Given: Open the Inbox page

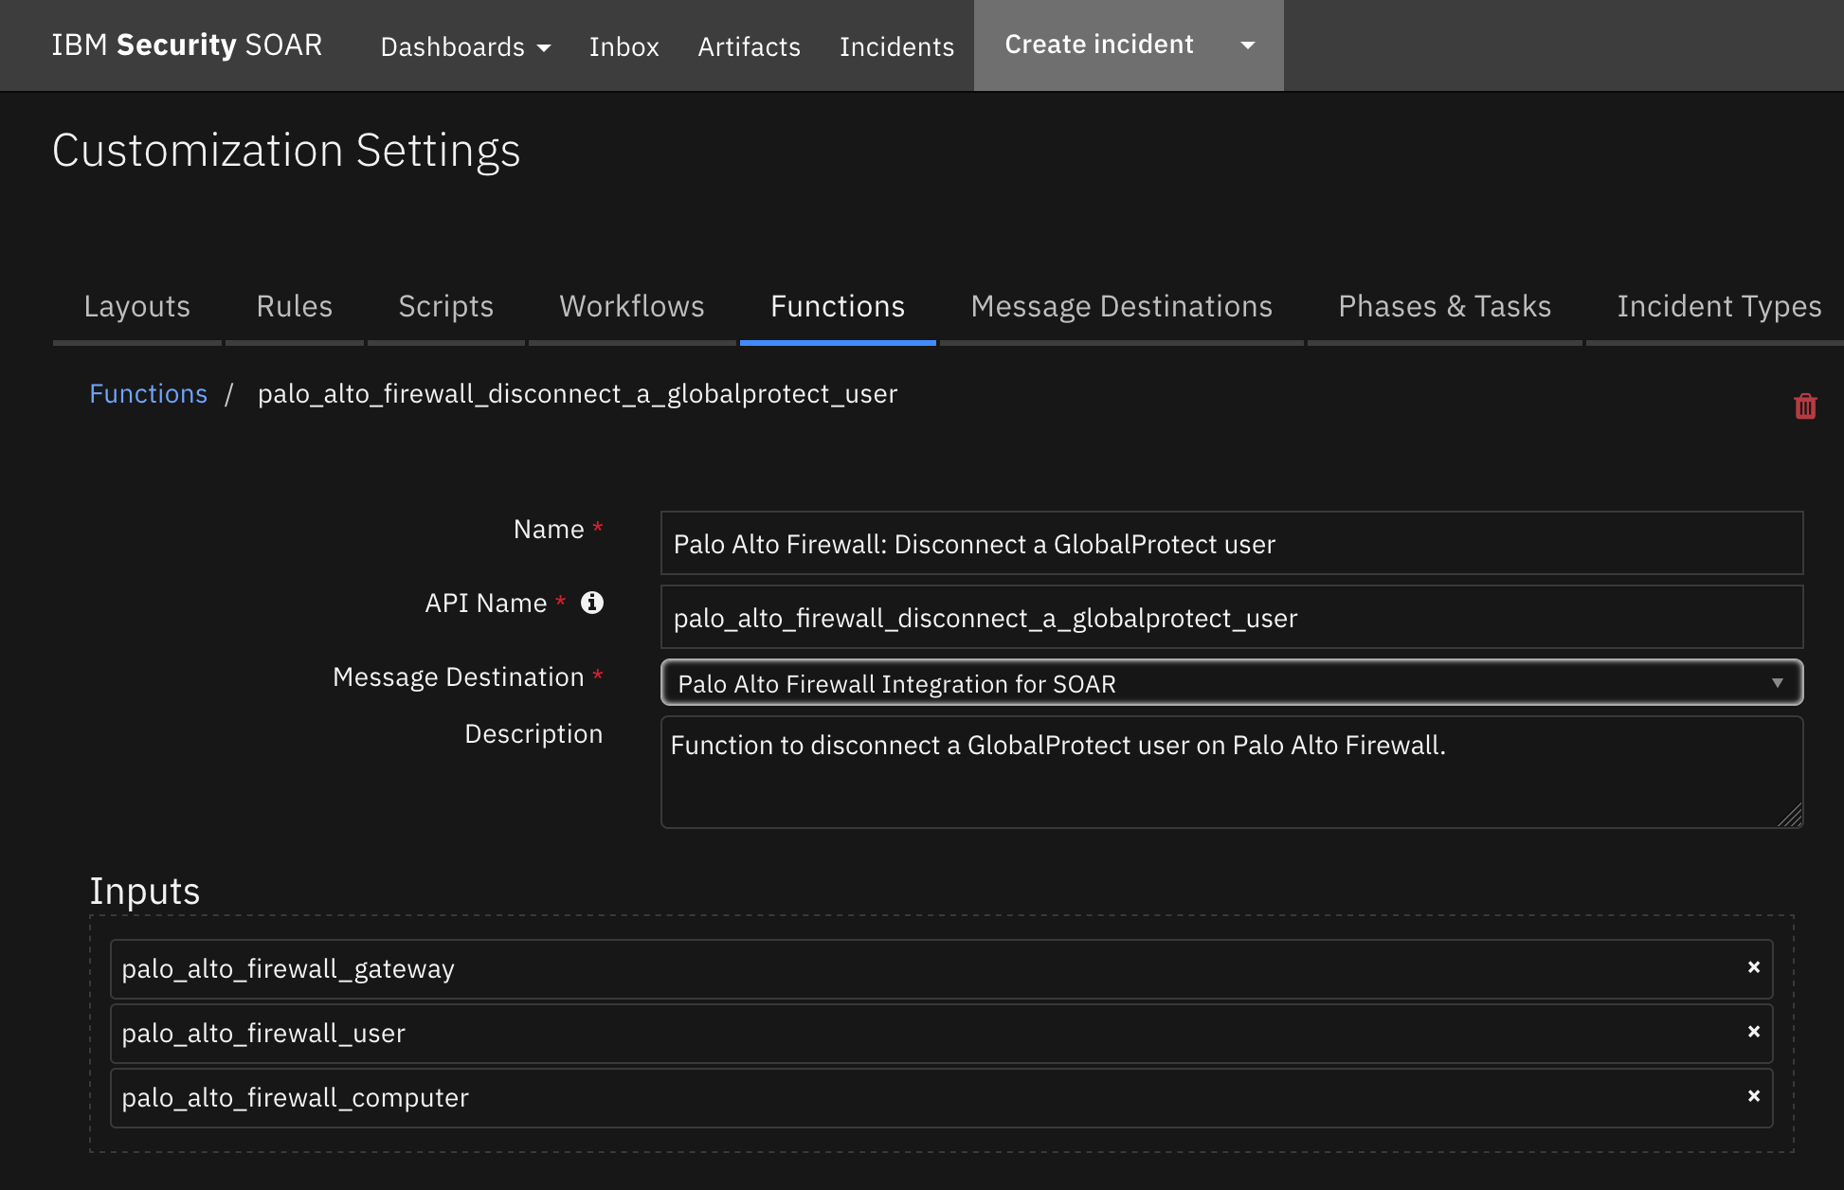Looking at the screenshot, I should [624, 47].
